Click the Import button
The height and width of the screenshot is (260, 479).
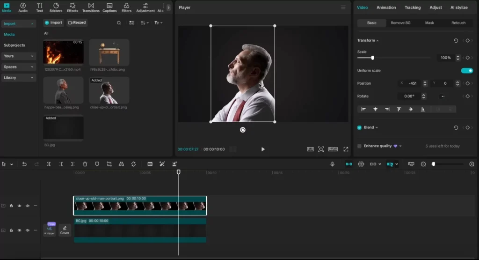point(53,22)
